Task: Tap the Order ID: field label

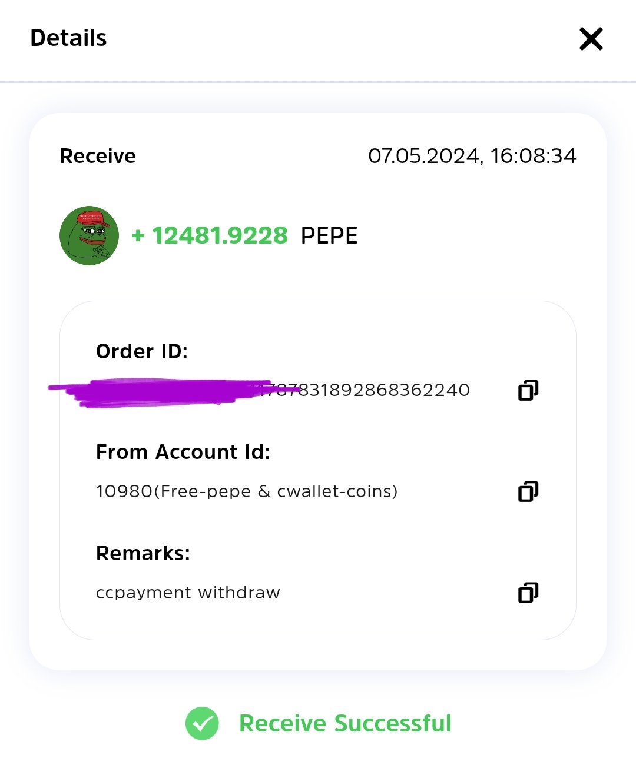Action: coord(142,351)
